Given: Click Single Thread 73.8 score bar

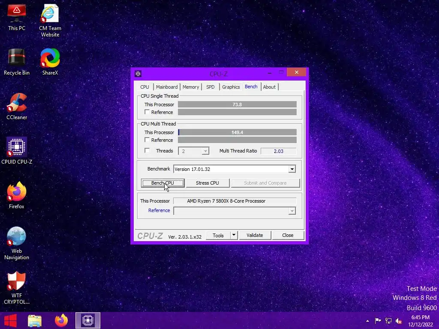Looking at the screenshot, I should coord(237,105).
